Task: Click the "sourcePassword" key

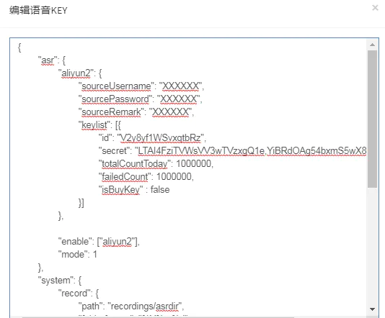Action: pyautogui.click(x=116, y=99)
